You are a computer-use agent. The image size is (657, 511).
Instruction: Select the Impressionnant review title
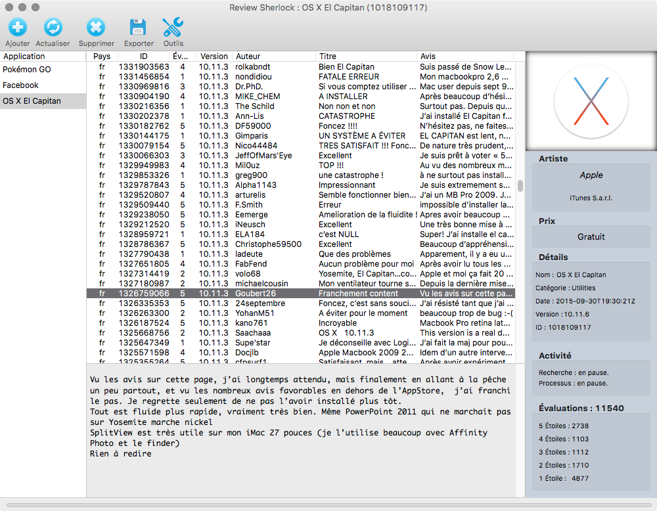point(346,185)
